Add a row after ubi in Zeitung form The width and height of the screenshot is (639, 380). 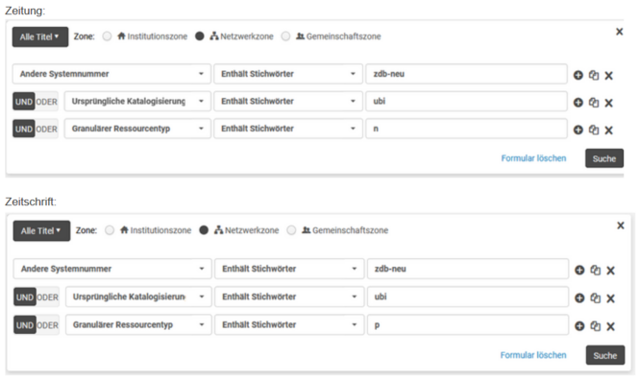[578, 103]
